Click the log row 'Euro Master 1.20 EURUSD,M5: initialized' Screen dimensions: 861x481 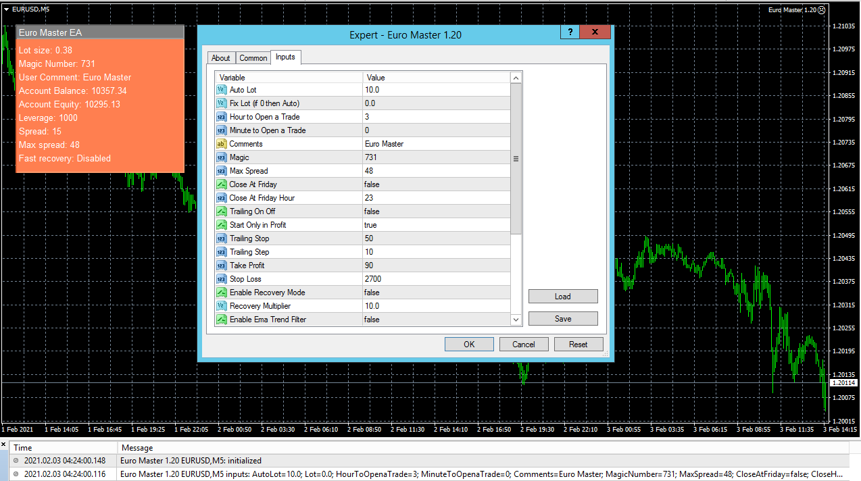(430, 461)
